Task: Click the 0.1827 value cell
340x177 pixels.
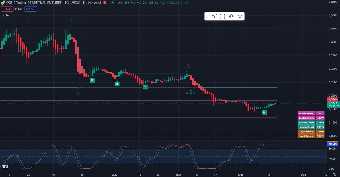Action: pyautogui.click(x=320, y=113)
